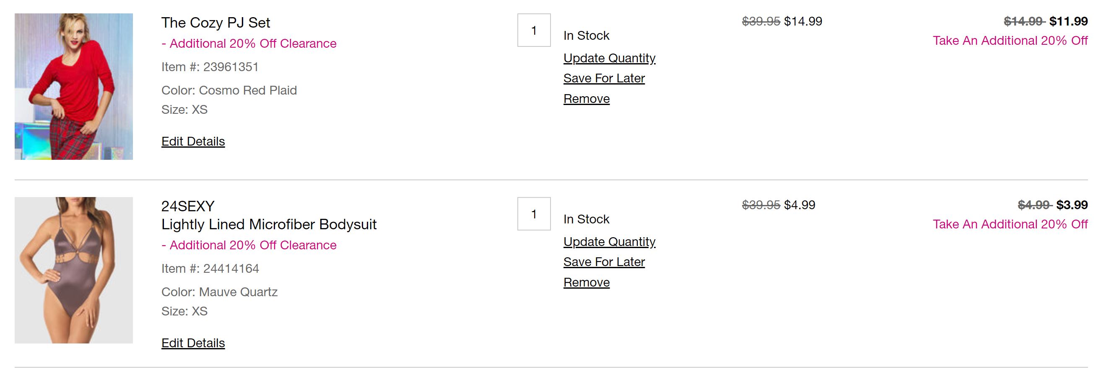Click the 24SEXY brand name
The width and height of the screenshot is (1101, 374).
point(188,206)
